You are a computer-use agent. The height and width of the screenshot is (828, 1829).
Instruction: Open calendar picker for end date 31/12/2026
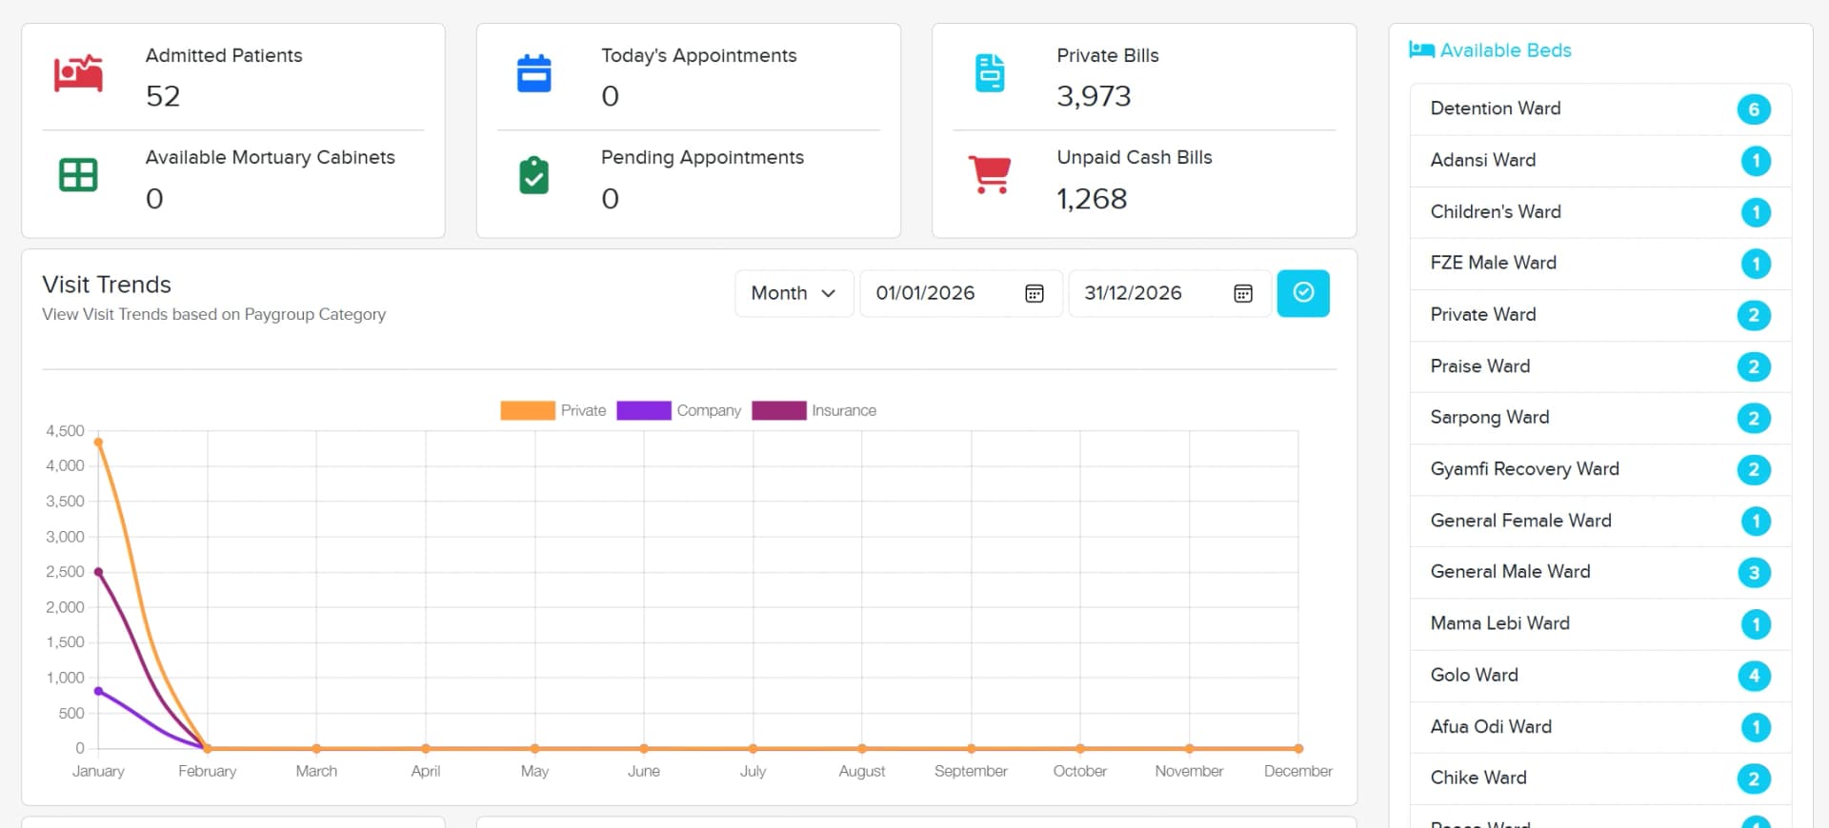[1243, 293]
